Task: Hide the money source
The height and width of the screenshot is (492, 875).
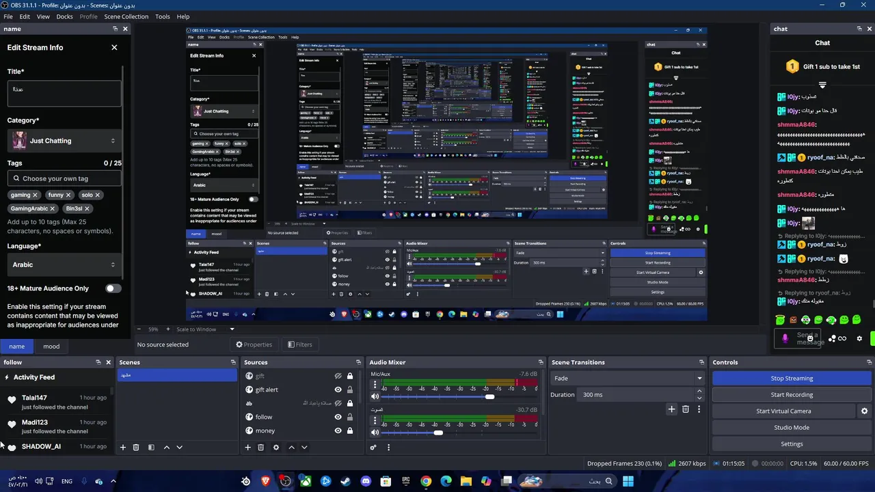Action: (338, 430)
